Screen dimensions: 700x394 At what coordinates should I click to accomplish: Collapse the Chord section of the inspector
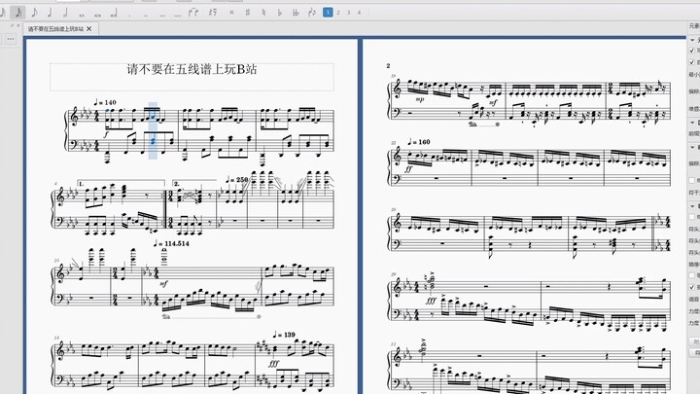692,147
